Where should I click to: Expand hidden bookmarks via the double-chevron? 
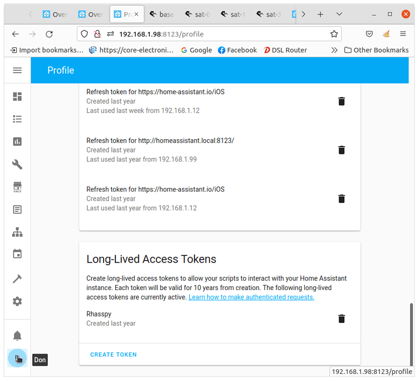tap(334, 50)
